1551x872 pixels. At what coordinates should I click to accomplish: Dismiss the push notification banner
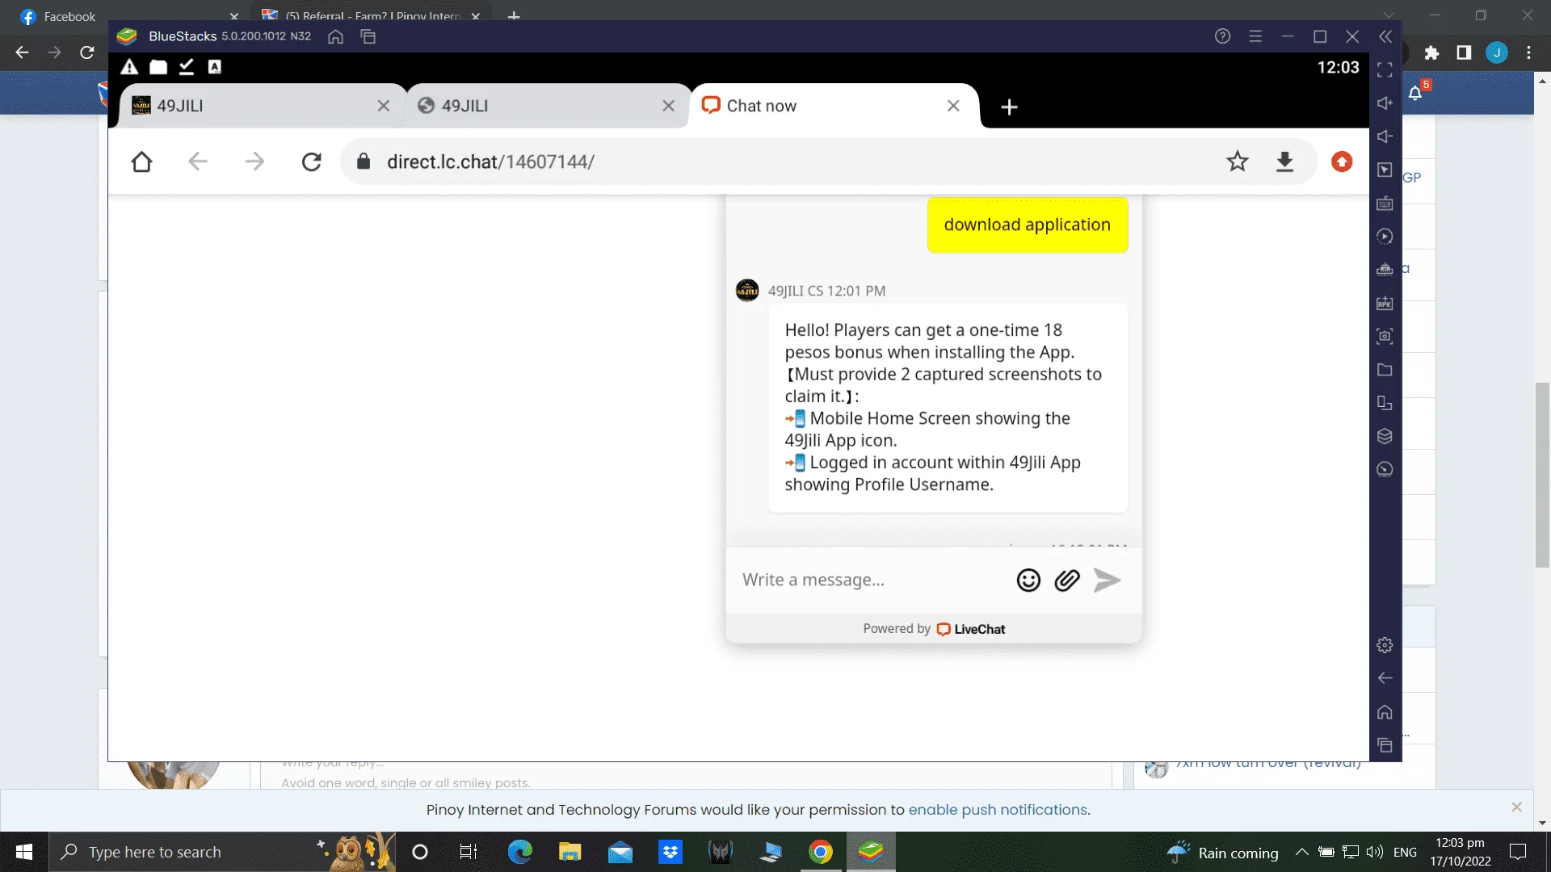coord(1516,807)
